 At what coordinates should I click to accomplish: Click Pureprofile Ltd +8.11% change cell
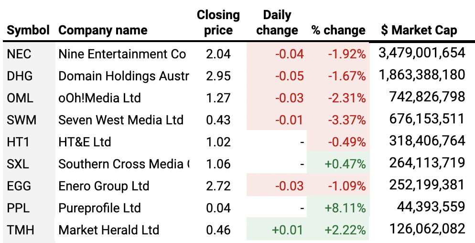click(345, 208)
